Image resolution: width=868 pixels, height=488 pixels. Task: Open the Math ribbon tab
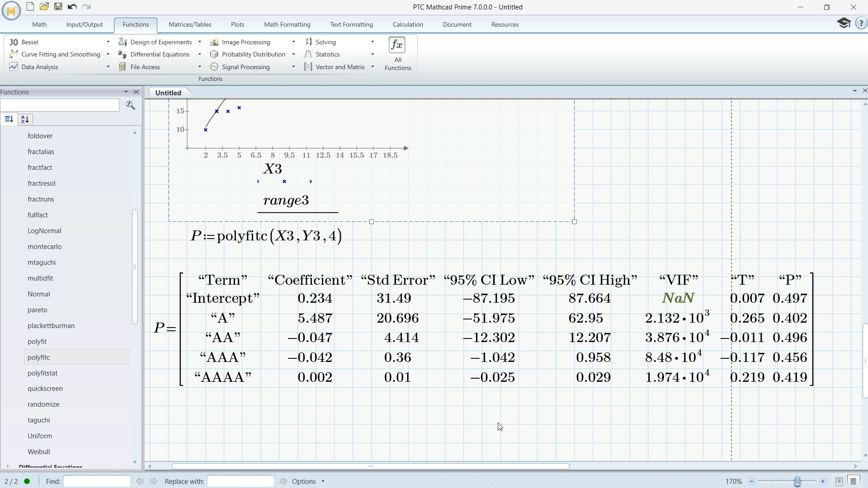pyautogui.click(x=39, y=24)
